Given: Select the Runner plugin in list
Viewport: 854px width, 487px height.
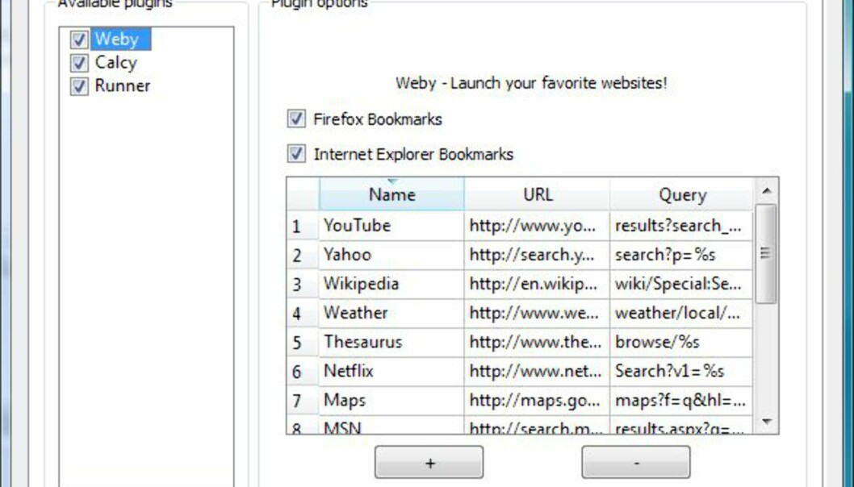Looking at the screenshot, I should pos(122,86).
